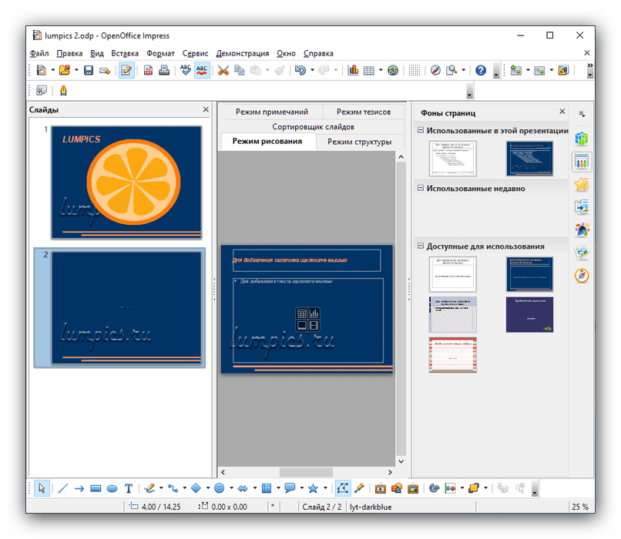
Task: Close the Фоны страниц panel
Action: 562,112
